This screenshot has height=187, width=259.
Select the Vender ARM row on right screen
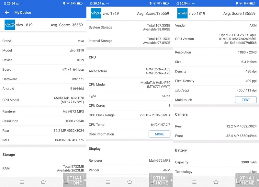pos(216,26)
